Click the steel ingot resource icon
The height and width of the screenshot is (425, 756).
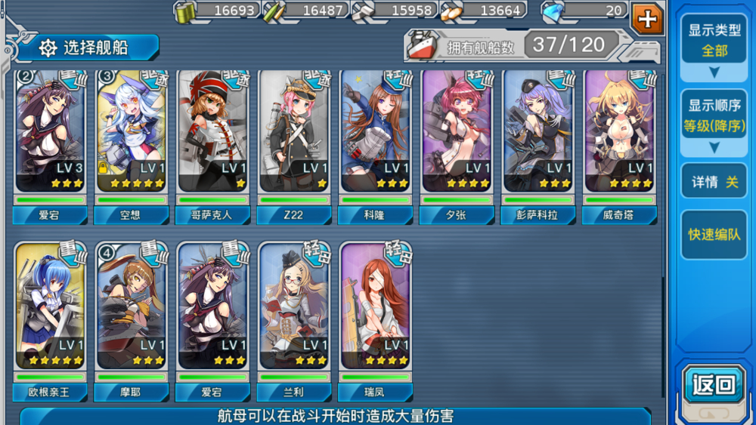364,13
